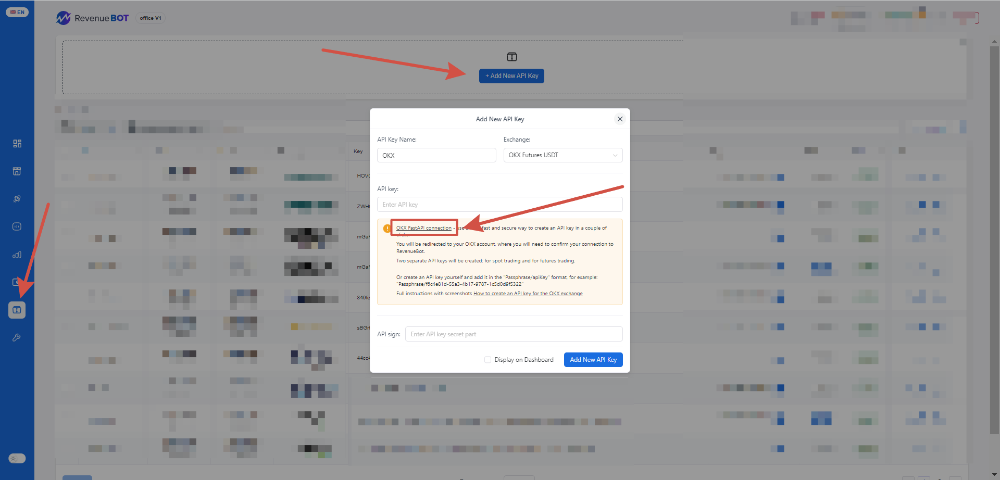Check the Display on Dashboard checkbox

pos(488,360)
